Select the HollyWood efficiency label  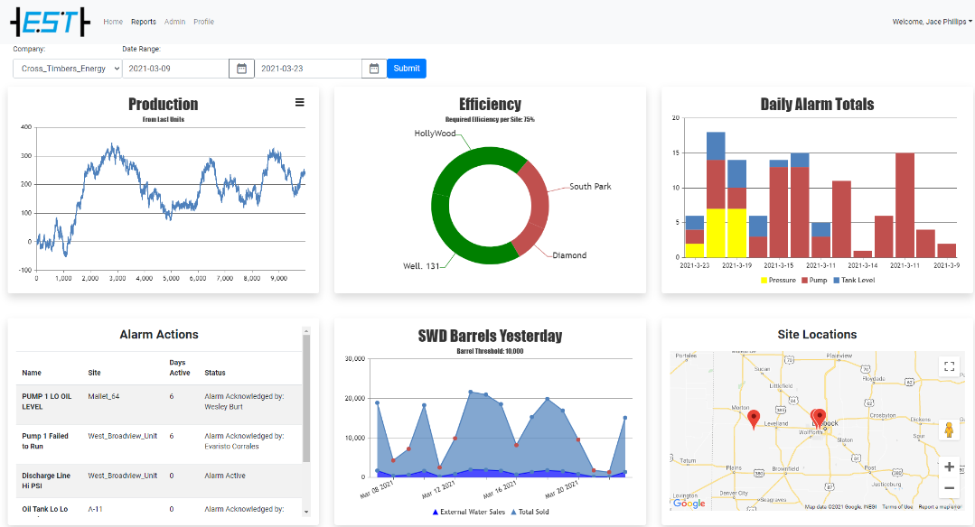coord(435,134)
